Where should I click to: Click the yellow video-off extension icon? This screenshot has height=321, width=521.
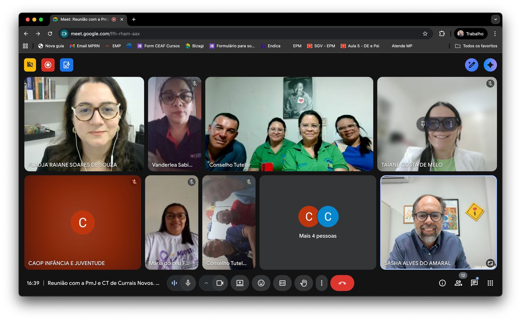[30, 65]
